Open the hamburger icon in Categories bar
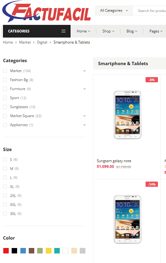166x263 pixels. tap(63, 31)
